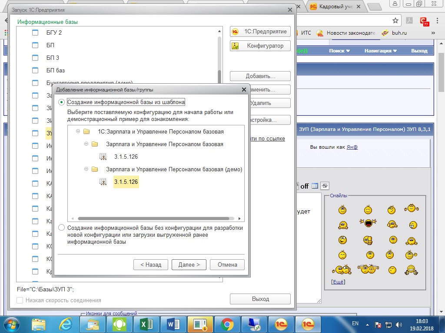Collapse the Зарплата и Управление Персоналом базовая (демо) folder
This screenshot has width=445, height=333.
tap(86, 169)
